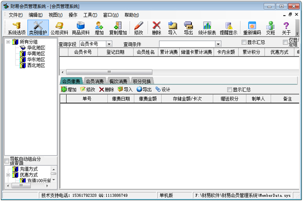Open the 操作 menu
The image size is (303, 201).
[73, 15]
